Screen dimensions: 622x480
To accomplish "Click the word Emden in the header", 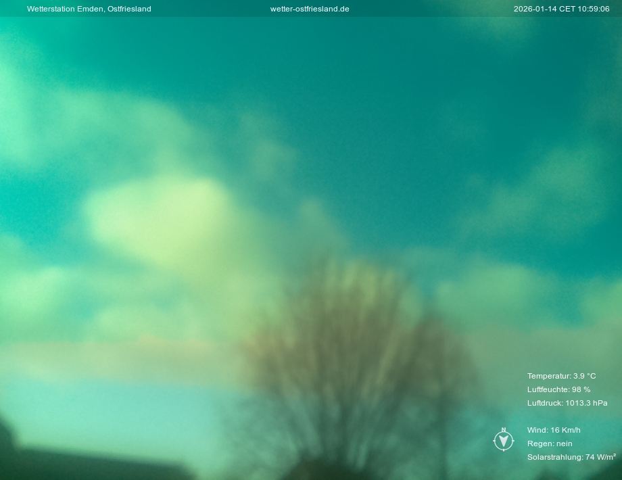I will click(90, 9).
